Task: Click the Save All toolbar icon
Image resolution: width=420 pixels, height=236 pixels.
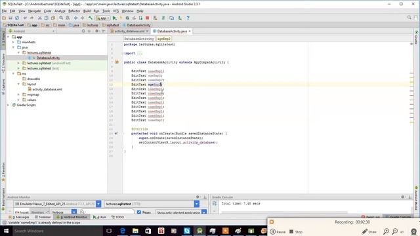Action: 10,18
